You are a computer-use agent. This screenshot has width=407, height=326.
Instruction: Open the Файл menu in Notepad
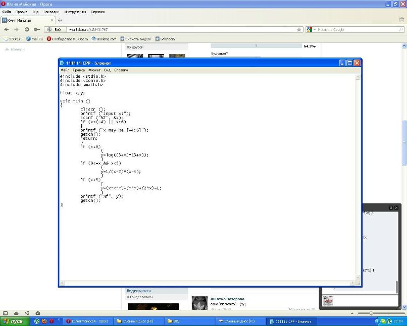65,70
